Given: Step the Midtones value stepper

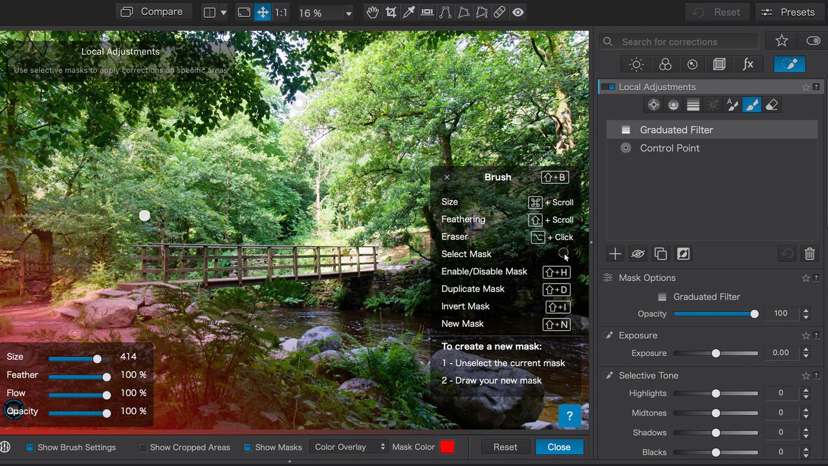Looking at the screenshot, I should point(806,413).
